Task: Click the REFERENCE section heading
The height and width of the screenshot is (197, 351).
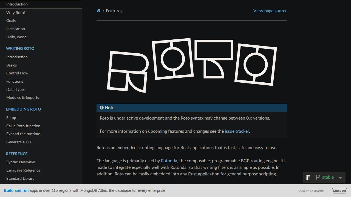Action: pos(17,154)
